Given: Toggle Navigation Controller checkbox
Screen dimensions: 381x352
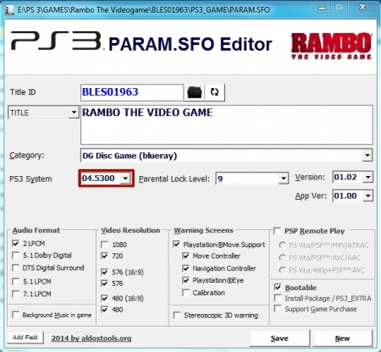Looking at the screenshot, I should (185, 268).
